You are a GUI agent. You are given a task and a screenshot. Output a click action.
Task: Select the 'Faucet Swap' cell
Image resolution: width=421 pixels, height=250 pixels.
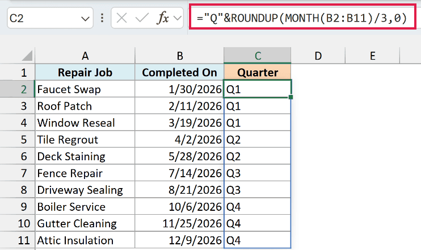click(x=85, y=89)
